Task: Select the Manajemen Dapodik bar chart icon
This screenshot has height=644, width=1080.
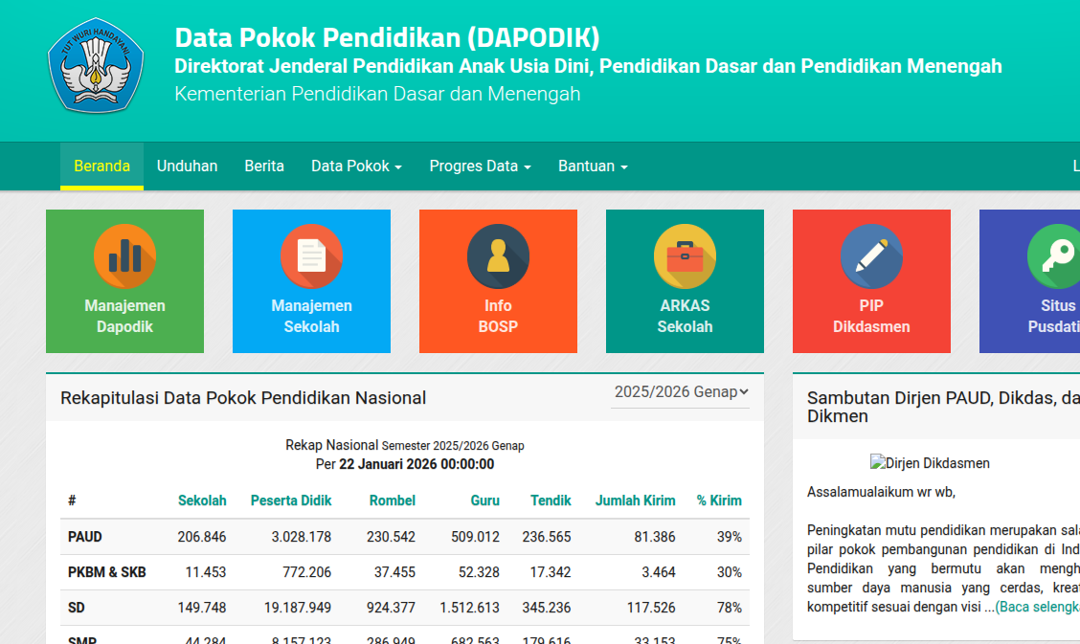Action: coord(124,255)
